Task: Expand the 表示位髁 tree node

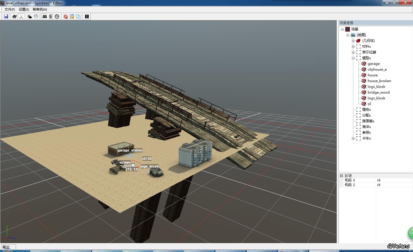Action: pos(353,52)
